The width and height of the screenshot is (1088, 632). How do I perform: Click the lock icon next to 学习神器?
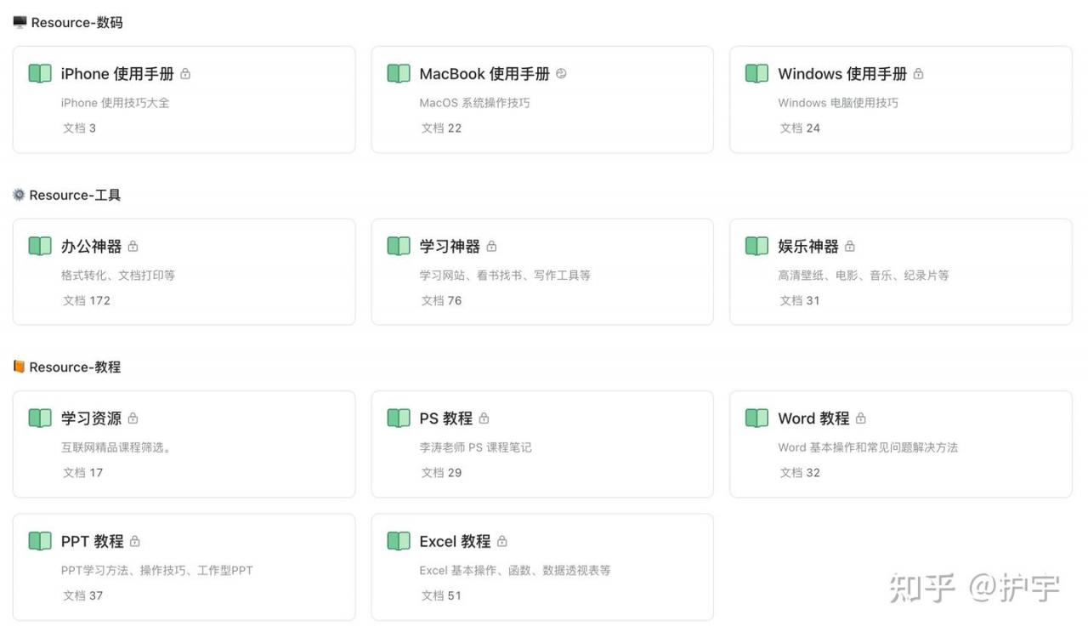point(491,246)
